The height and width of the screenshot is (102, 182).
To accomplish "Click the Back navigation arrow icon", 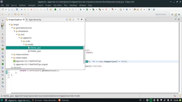I will pyautogui.click(x=19, y=14).
